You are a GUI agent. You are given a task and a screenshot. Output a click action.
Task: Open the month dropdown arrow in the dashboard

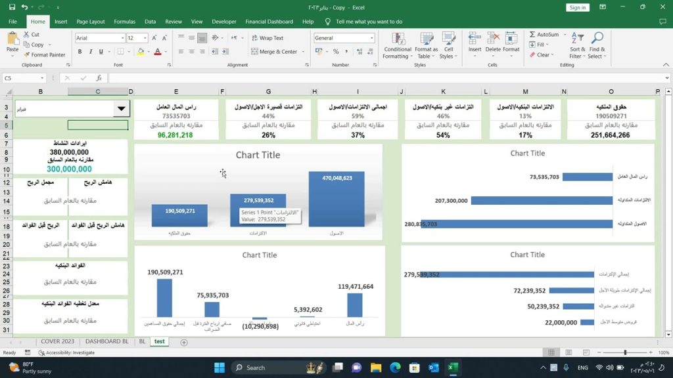(122, 109)
